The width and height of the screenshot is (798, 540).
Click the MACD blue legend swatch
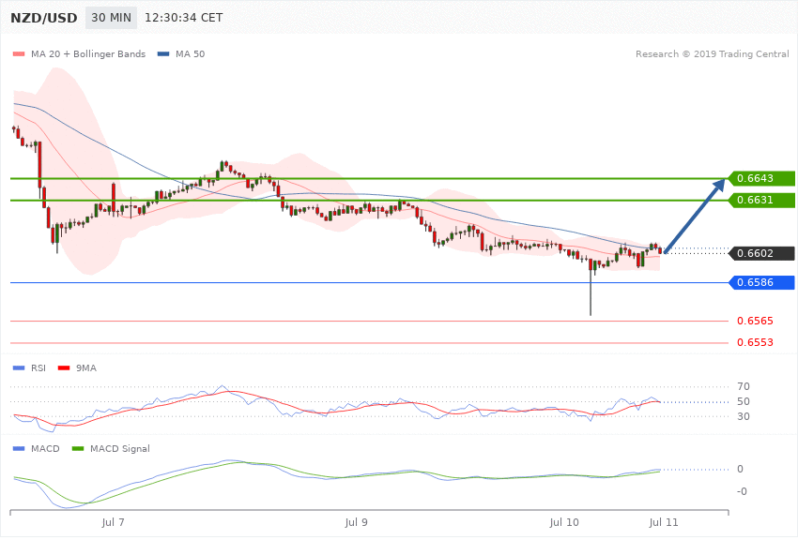(19, 448)
